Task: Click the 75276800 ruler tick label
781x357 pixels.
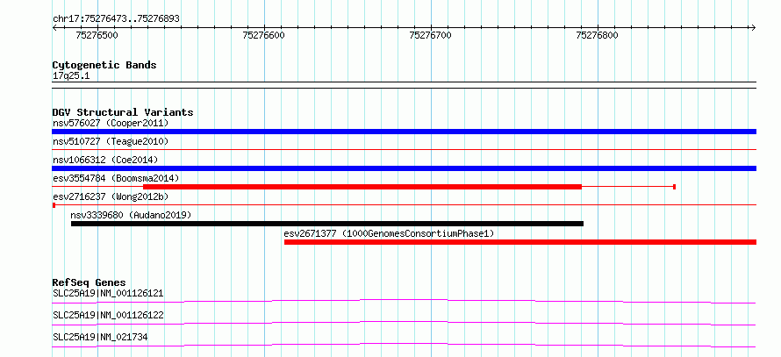Action: coord(598,35)
